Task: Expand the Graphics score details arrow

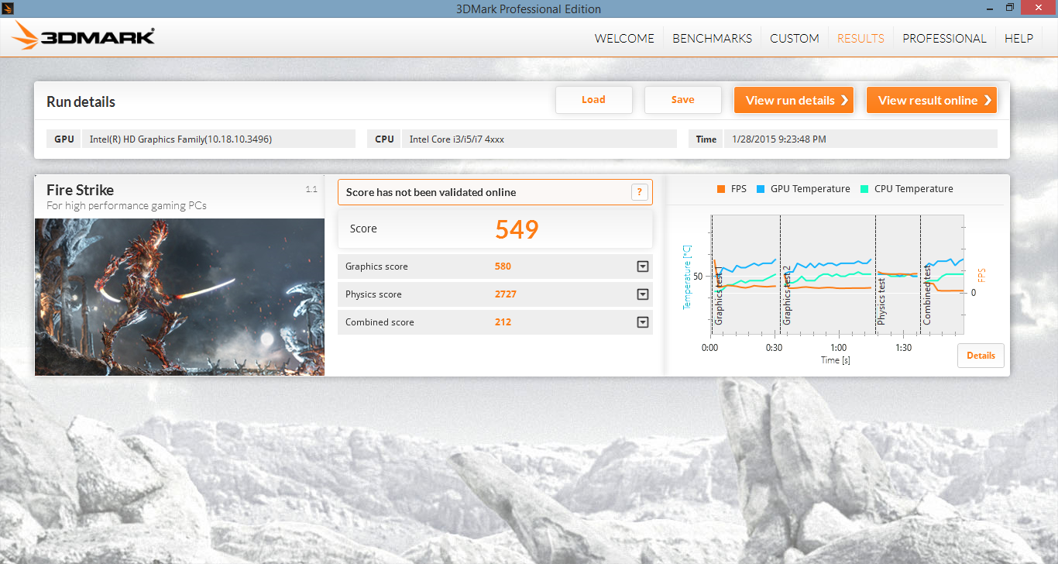Action: click(642, 267)
